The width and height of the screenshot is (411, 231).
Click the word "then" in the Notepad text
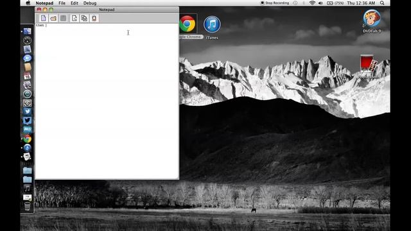(x=40, y=26)
